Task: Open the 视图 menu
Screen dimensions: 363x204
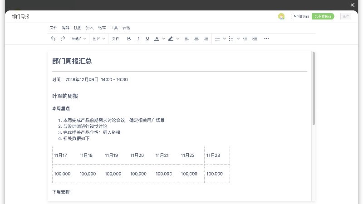Action: (x=78, y=28)
